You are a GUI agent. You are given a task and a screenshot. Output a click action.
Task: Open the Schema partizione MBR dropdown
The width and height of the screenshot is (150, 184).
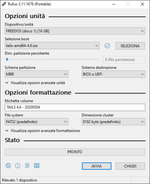tap(36, 74)
